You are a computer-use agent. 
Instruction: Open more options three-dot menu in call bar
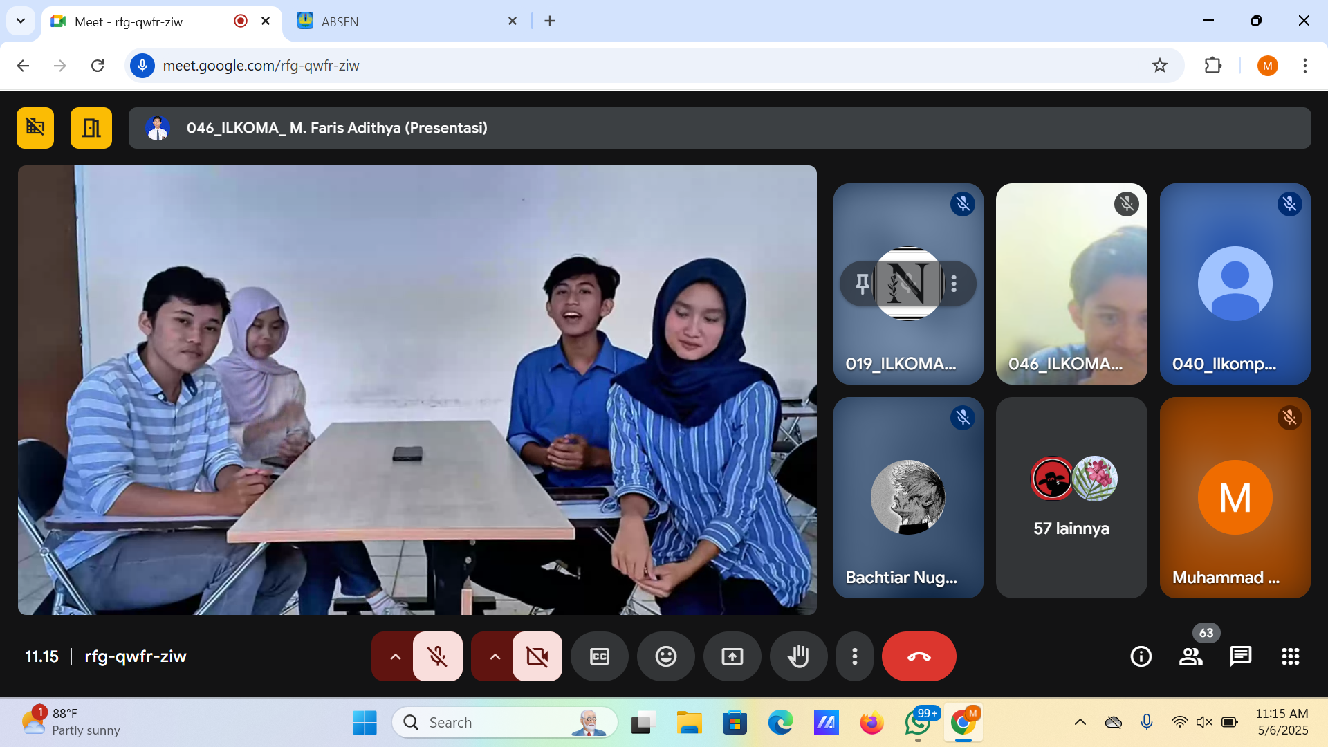click(855, 656)
